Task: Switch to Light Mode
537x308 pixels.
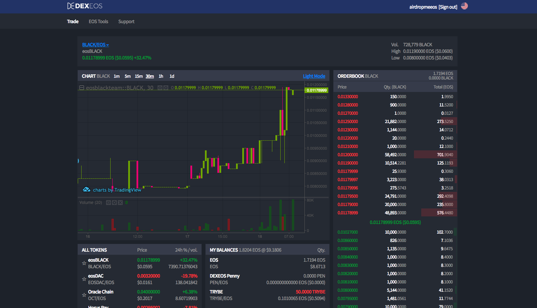Action: (x=314, y=76)
